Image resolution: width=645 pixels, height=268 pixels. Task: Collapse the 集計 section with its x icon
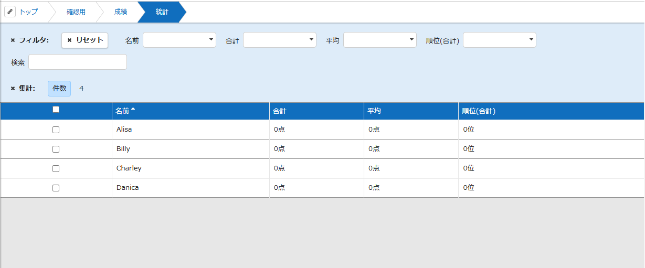pos(13,89)
